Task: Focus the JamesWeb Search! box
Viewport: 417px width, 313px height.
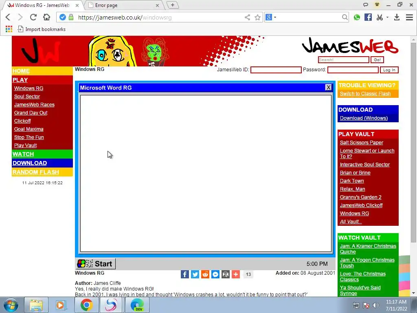Action: [343, 60]
